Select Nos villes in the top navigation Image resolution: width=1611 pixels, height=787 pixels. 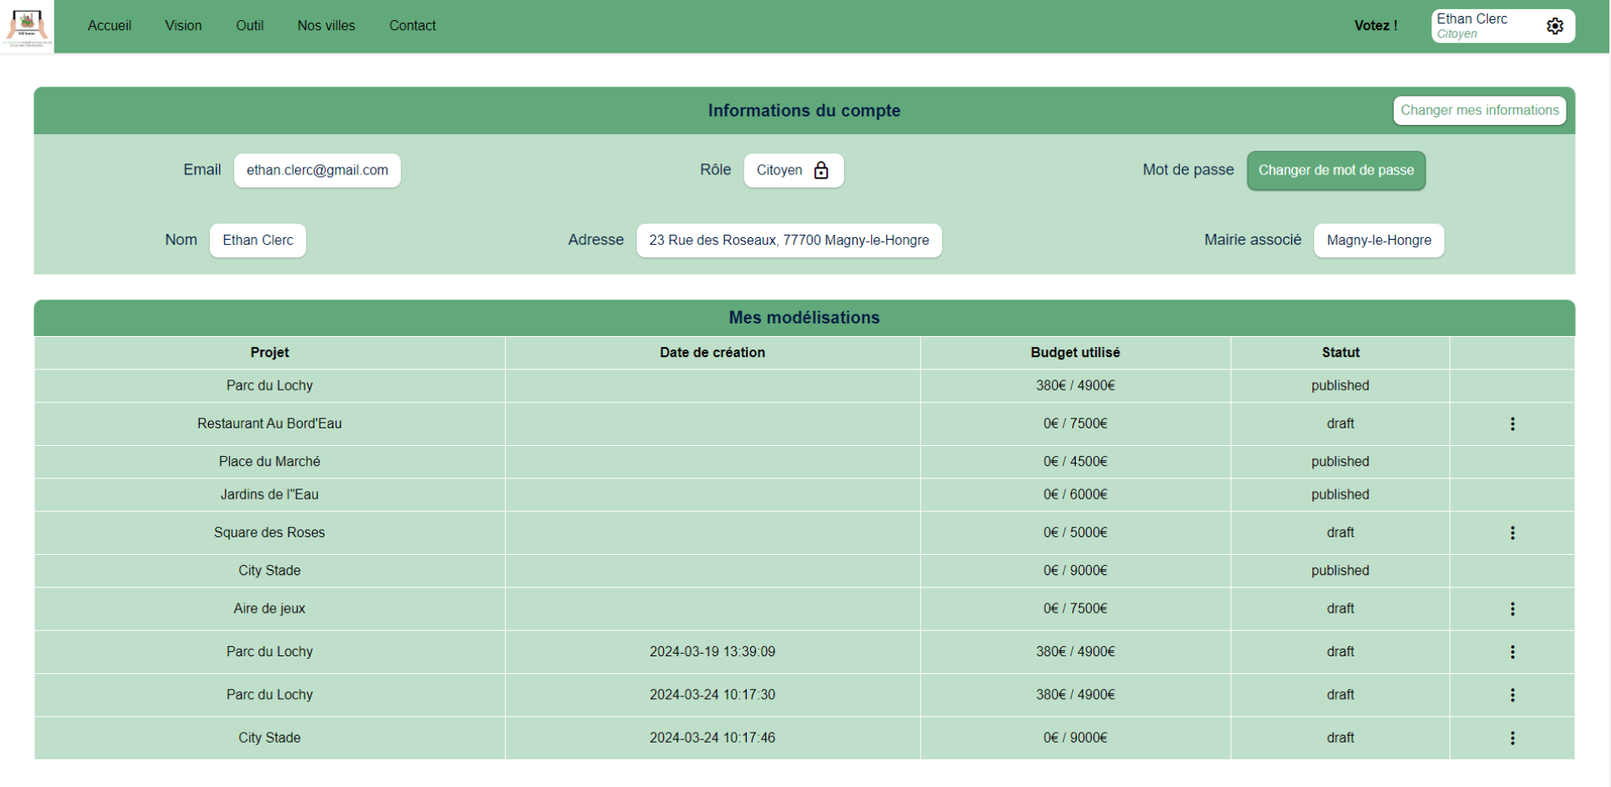(326, 26)
